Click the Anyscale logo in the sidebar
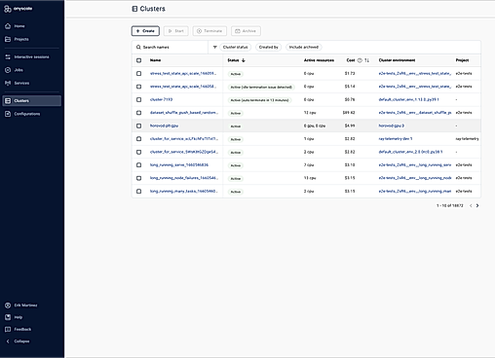This screenshot has height=358, width=495. click(19, 9)
